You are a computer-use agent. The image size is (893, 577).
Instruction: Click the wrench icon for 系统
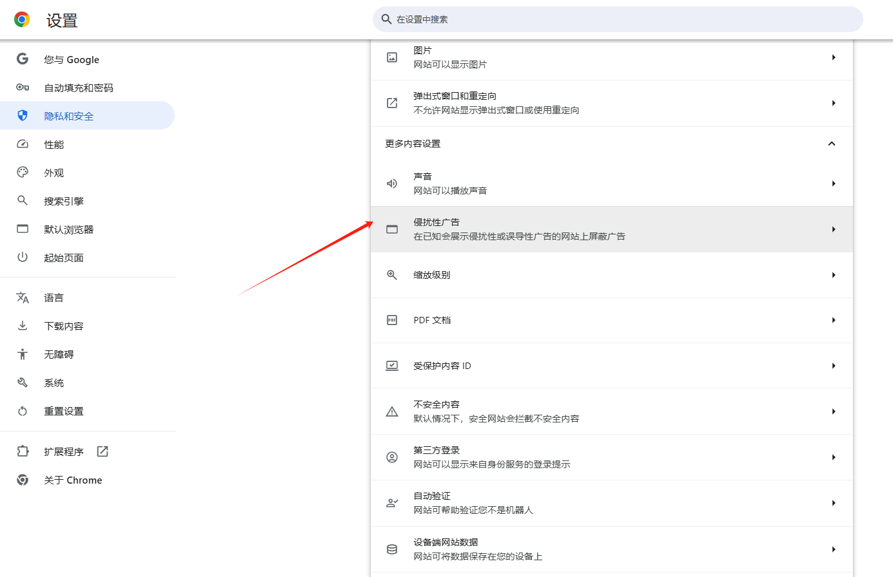pyautogui.click(x=23, y=383)
